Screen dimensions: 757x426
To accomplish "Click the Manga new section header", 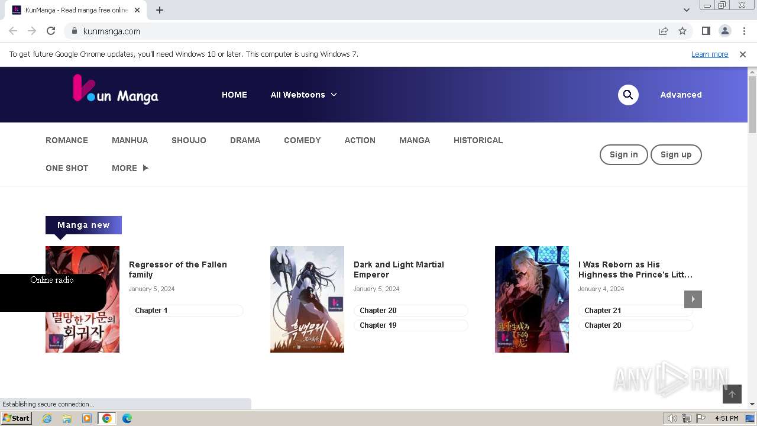I will (x=83, y=225).
